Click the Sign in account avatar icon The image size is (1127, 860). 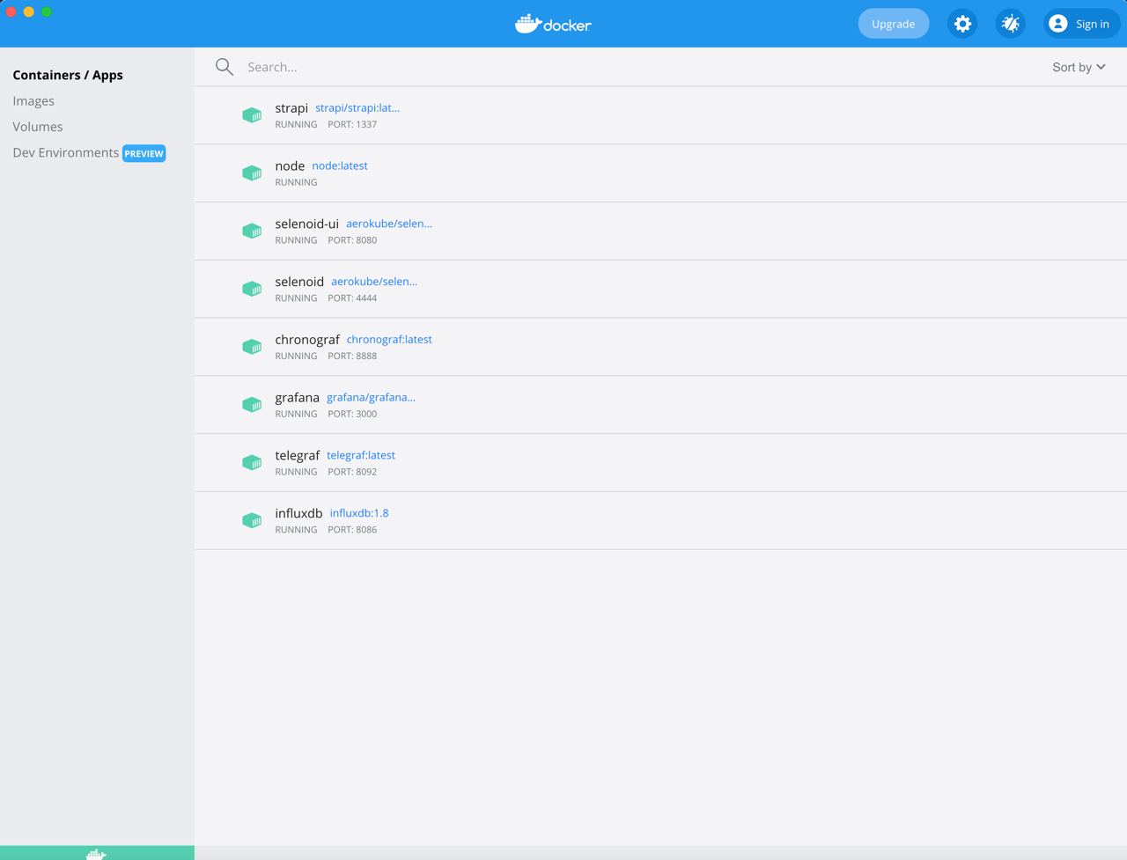(x=1058, y=24)
